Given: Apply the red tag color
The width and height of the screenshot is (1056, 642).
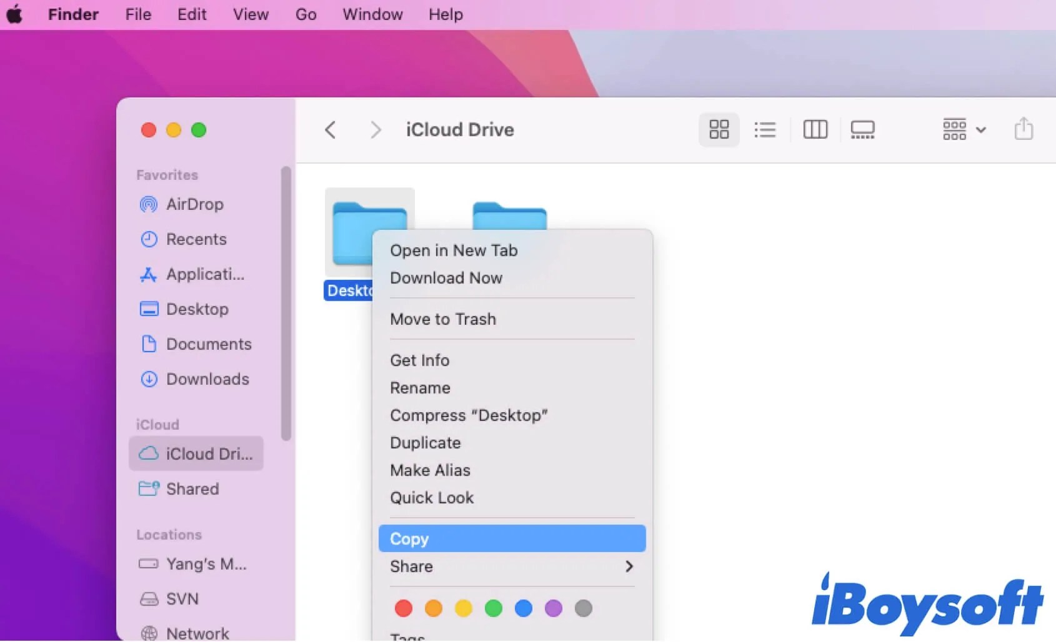Looking at the screenshot, I should coord(404,608).
